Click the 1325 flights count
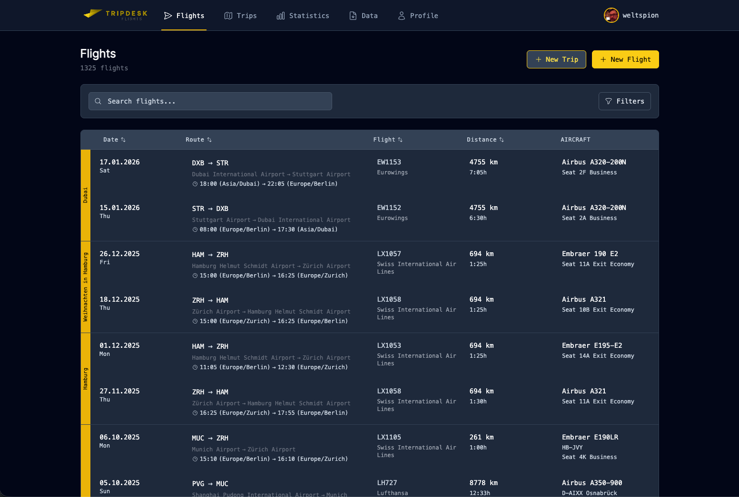 point(104,68)
